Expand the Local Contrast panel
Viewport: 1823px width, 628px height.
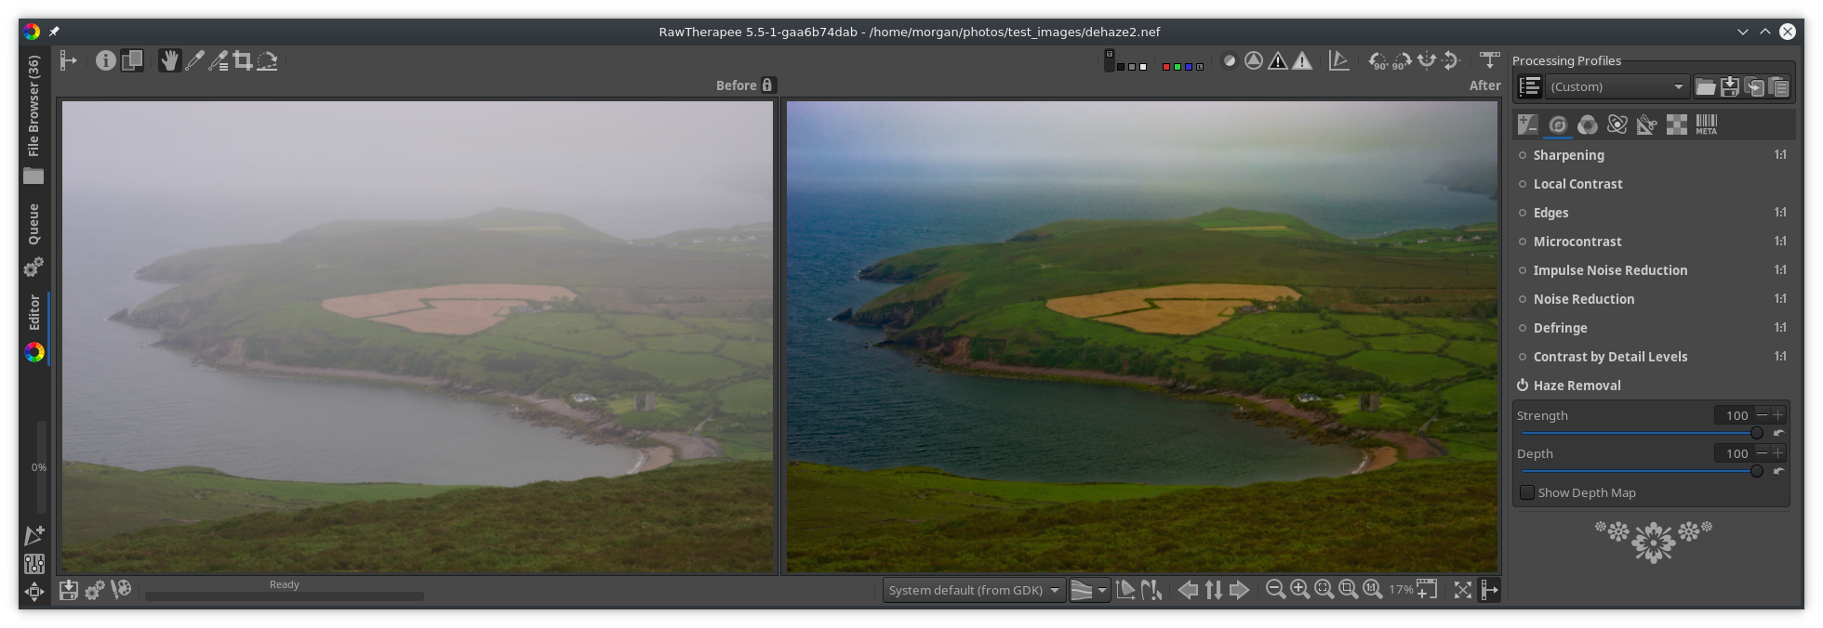(x=1577, y=184)
